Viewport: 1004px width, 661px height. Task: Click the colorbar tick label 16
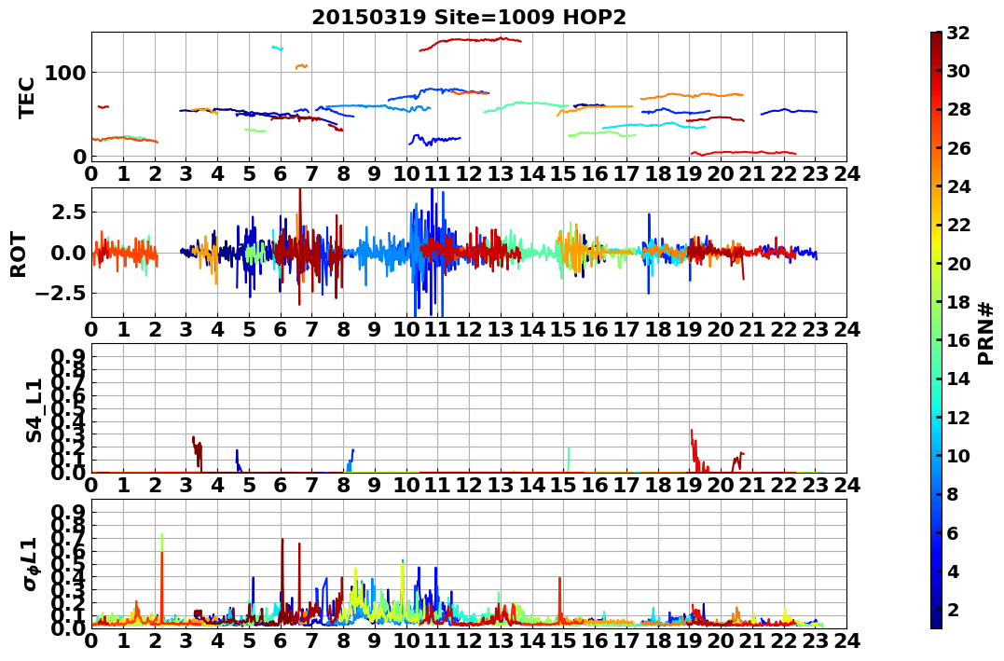click(x=958, y=340)
